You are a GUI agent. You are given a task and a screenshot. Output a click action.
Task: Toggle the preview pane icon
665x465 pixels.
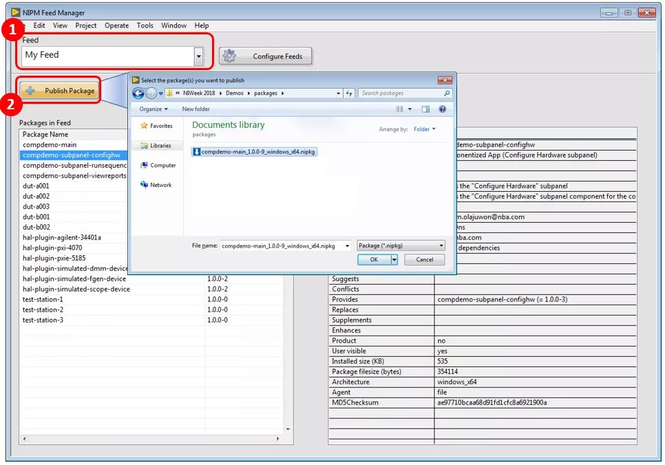pyautogui.click(x=425, y=109)
